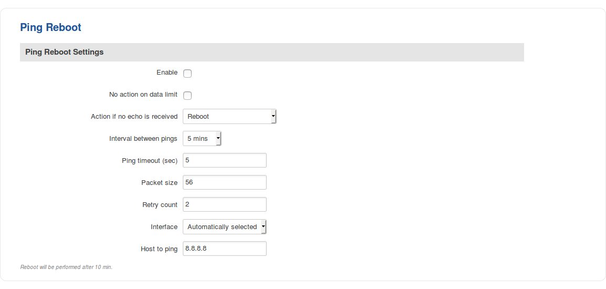Select the Retry count input box
This screenshot has width=606, height=289.
[225, 204]
